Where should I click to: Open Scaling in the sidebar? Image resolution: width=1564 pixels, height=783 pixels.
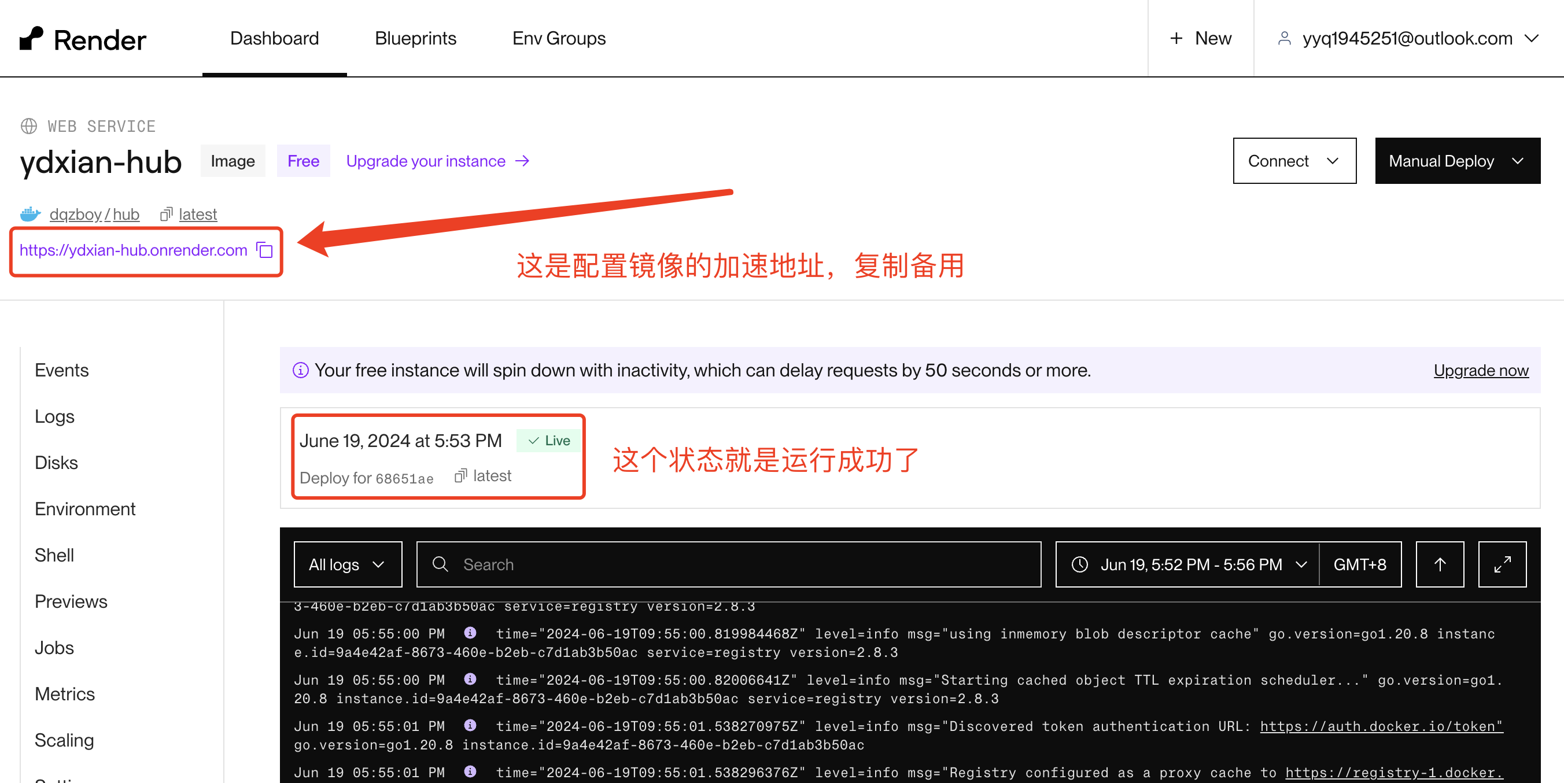coord(64,740)
